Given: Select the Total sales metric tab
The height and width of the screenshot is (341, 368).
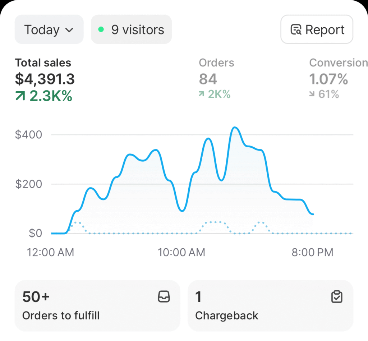Looking at the screenshot, I should coord(45,79).
